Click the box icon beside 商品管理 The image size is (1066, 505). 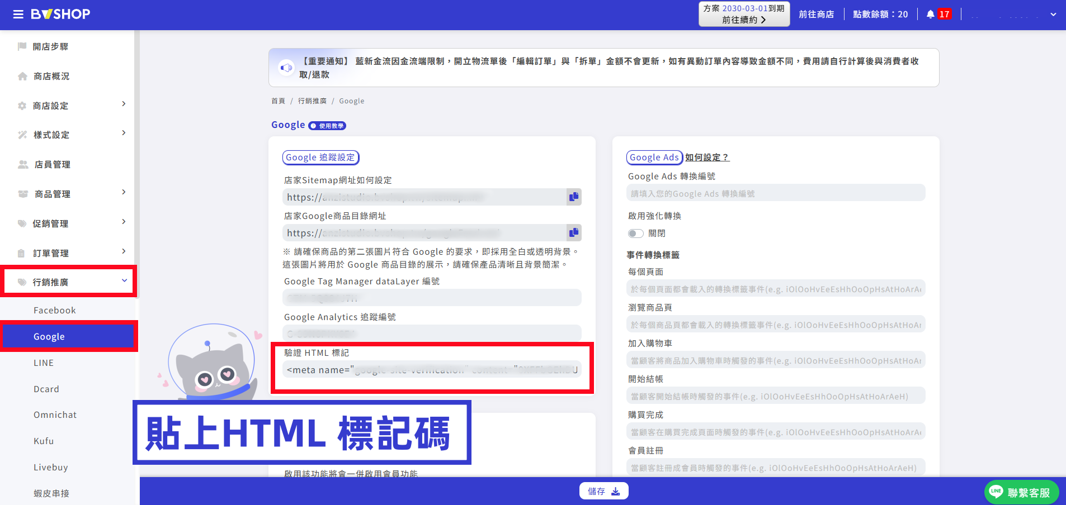[x=23, y=194]
